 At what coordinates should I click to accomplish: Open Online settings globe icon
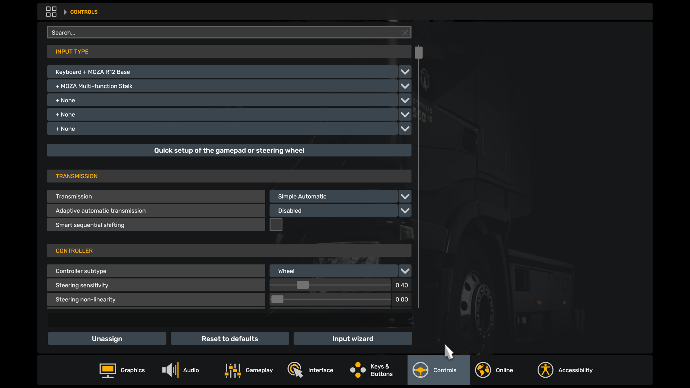(483, 370)
